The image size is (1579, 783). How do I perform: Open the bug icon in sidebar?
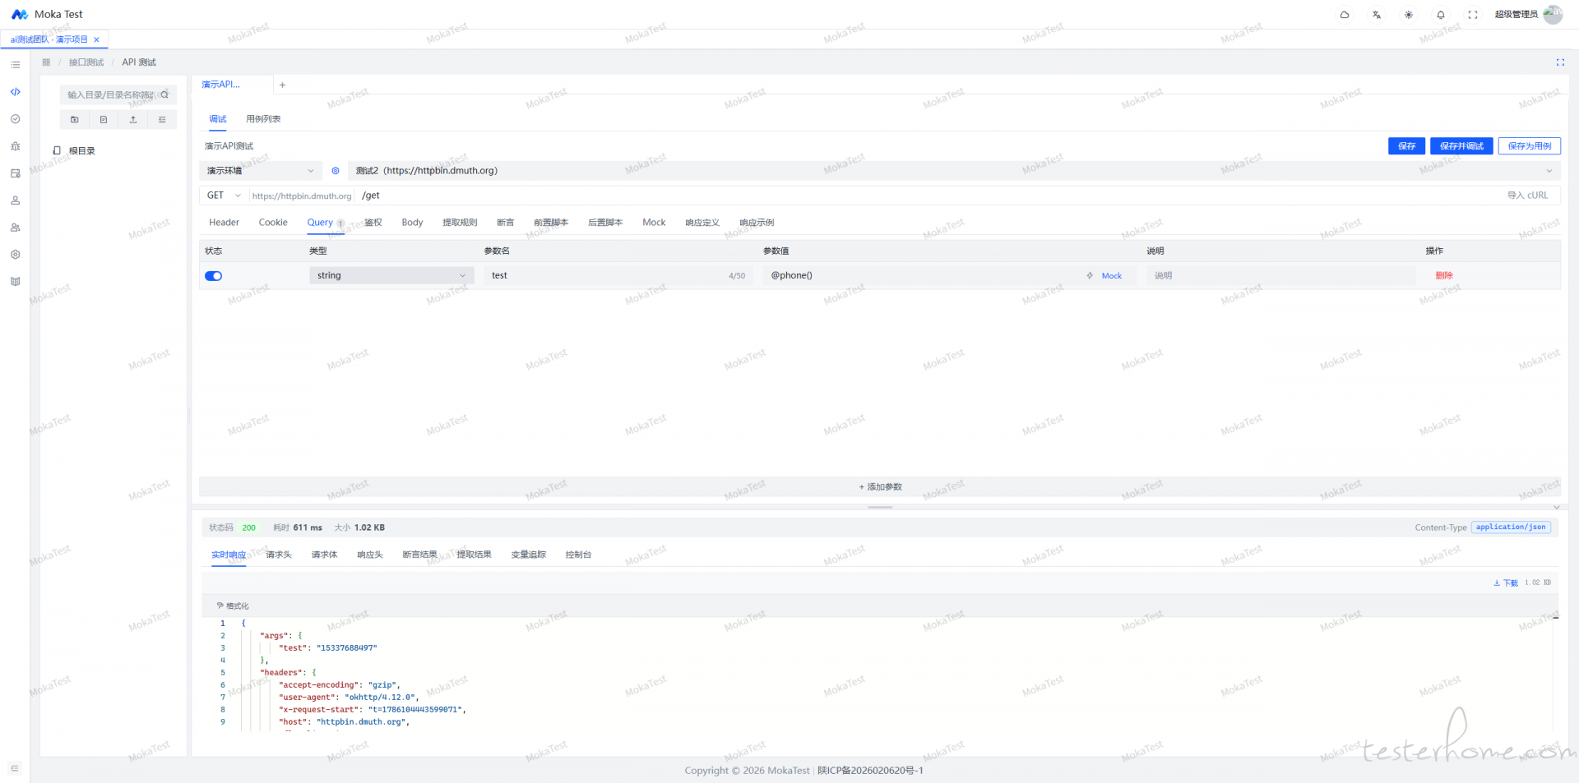point(15,146)
